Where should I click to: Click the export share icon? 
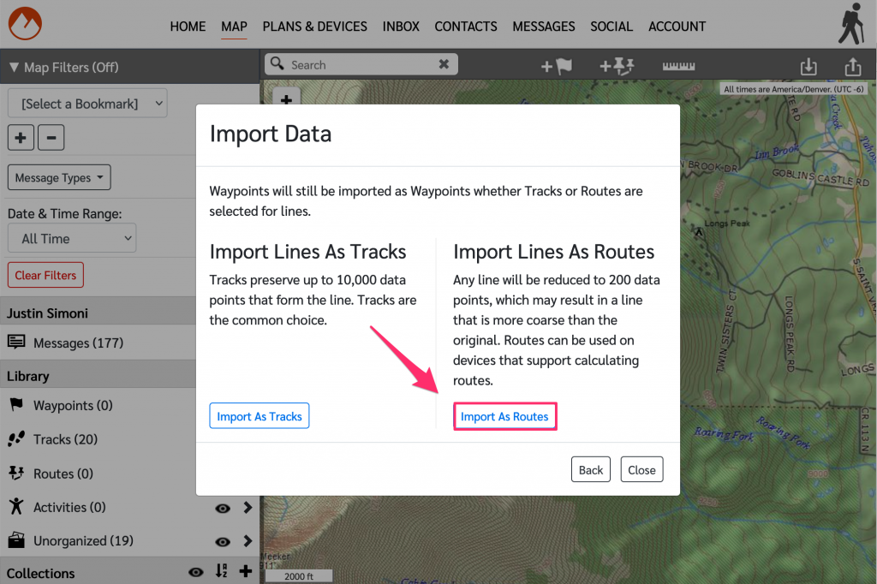[852, 67]
